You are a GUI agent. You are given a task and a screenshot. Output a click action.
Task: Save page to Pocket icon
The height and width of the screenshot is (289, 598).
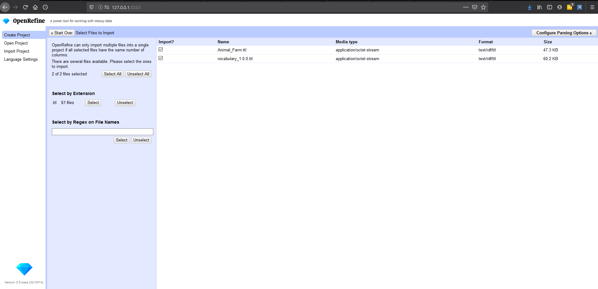475,7
